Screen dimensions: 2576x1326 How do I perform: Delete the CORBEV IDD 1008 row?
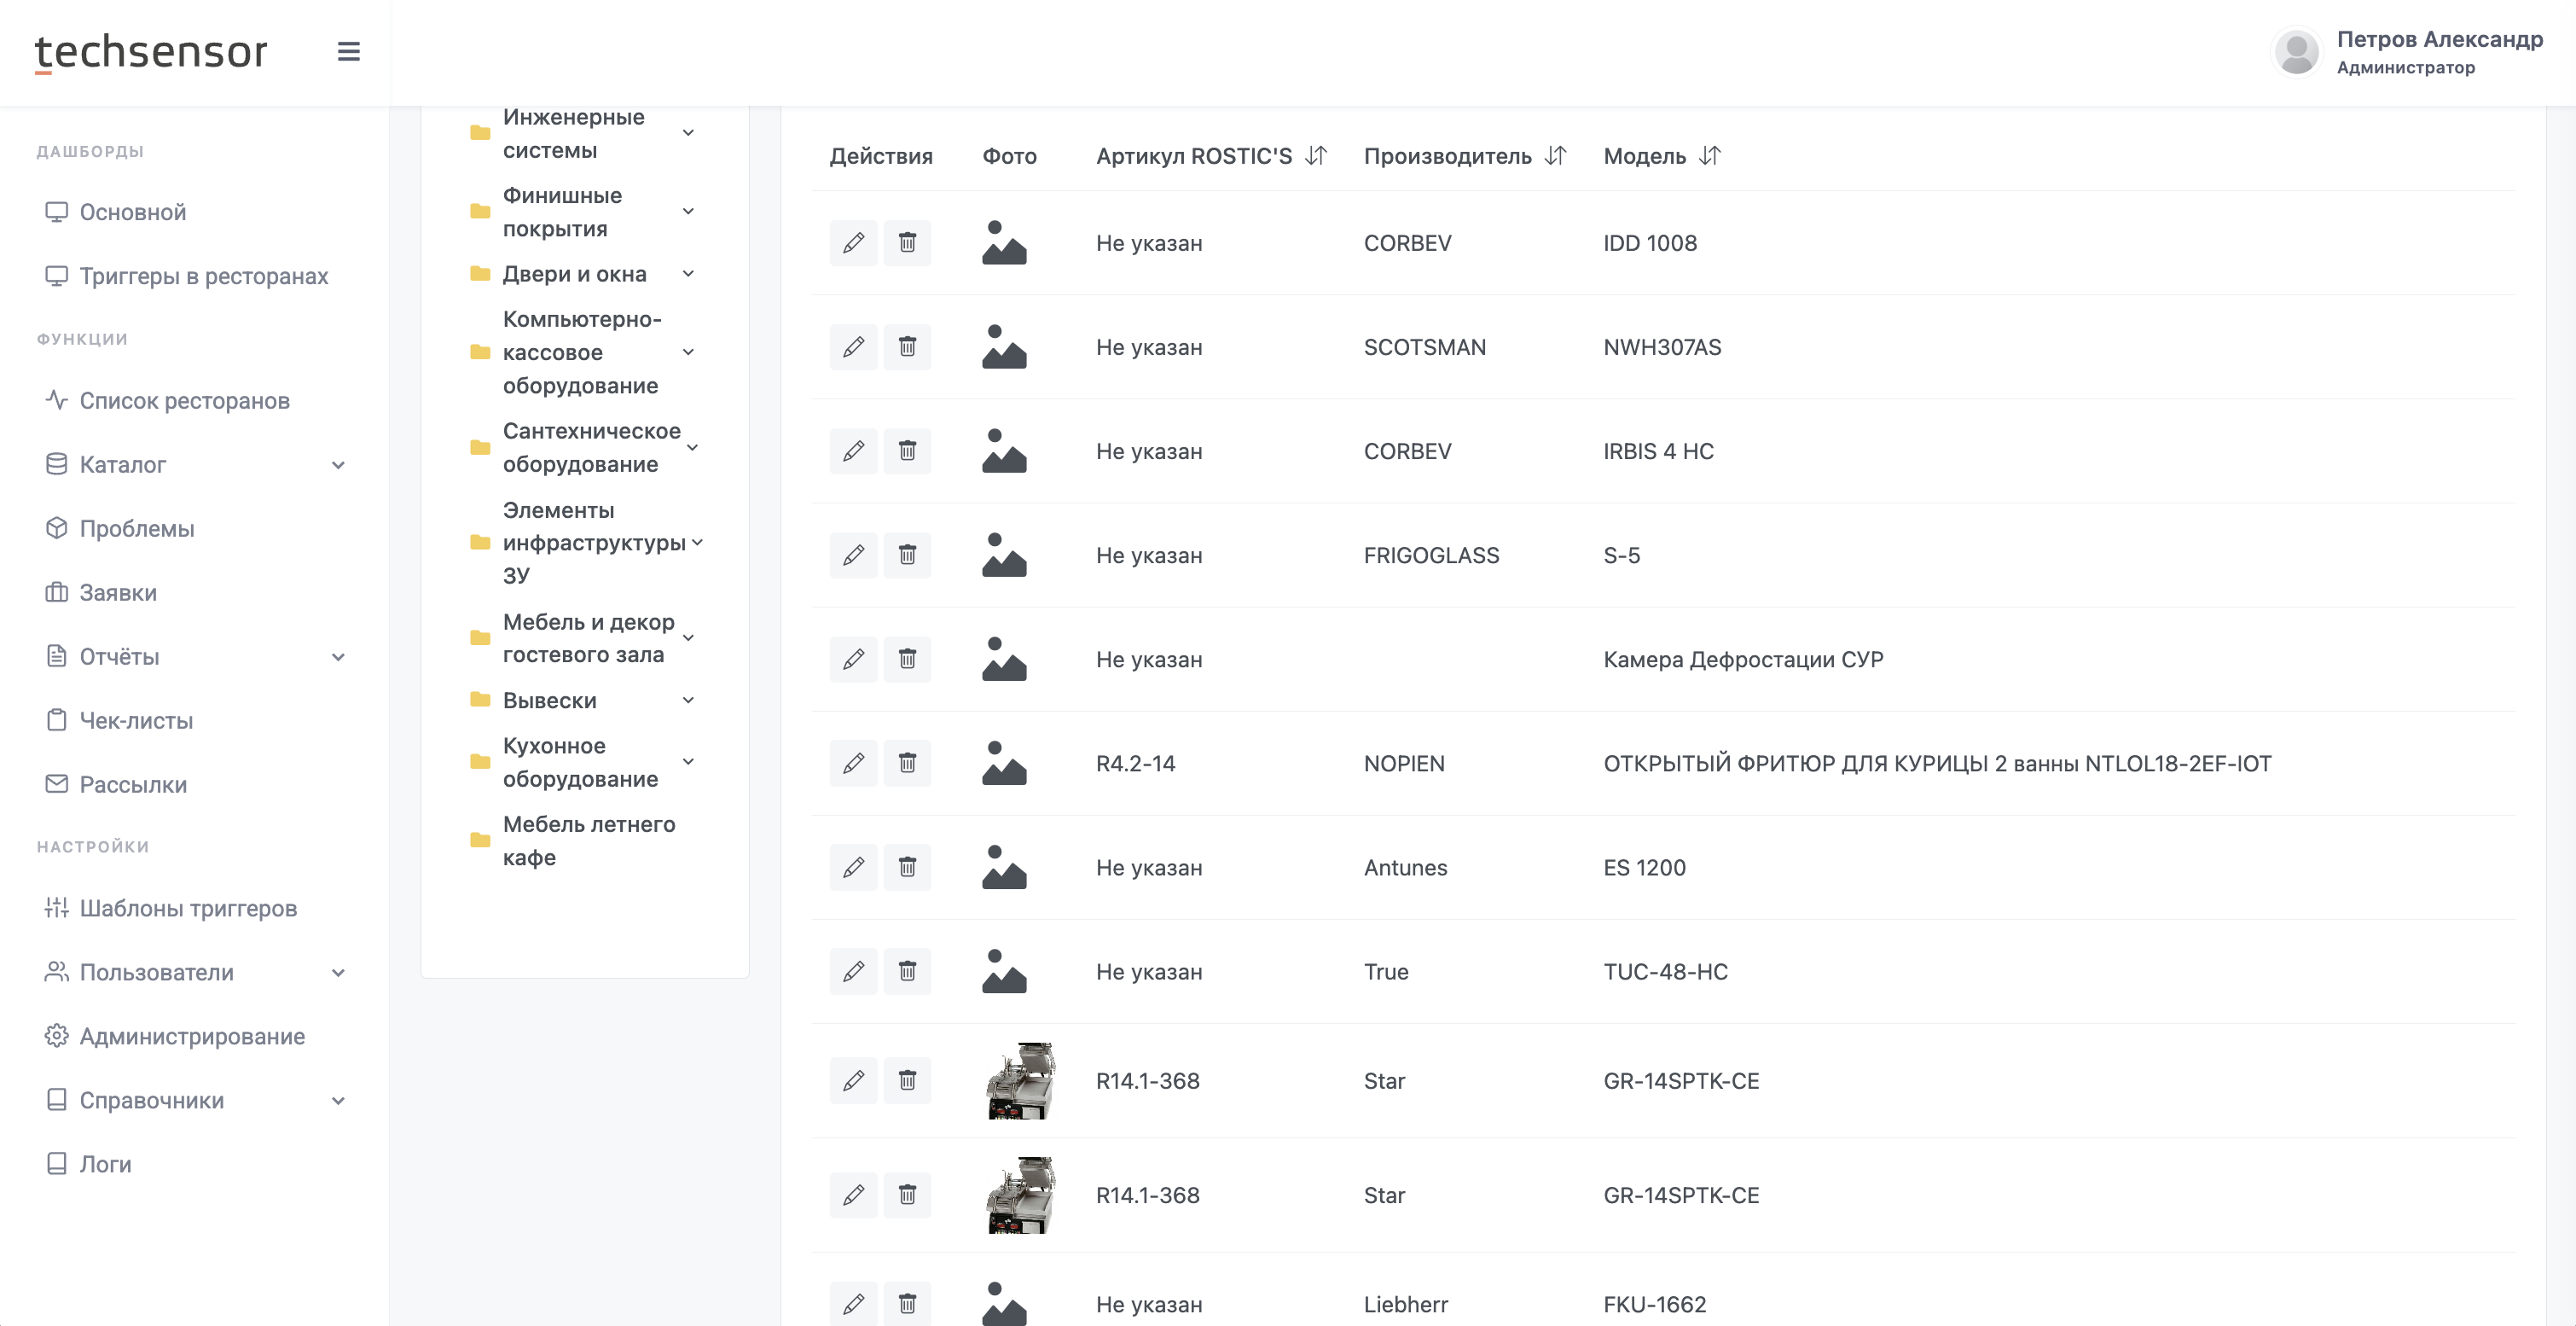click(x=907, y=243)
